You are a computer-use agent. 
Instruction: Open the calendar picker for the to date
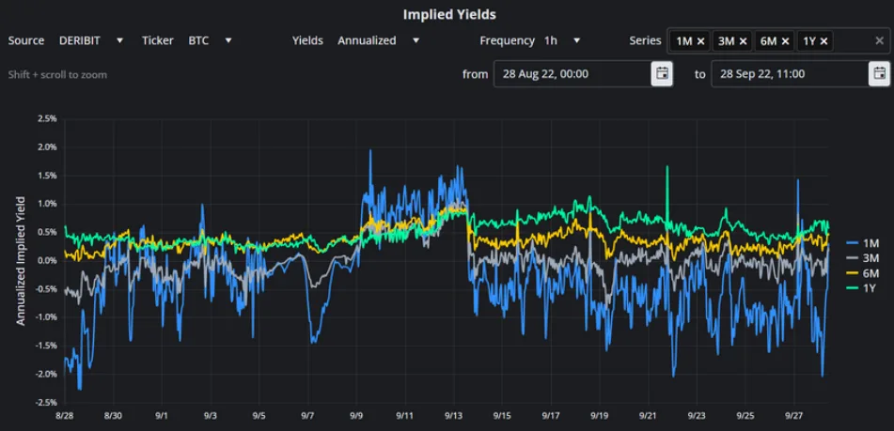pyautogui.click(x=879, y=73)
